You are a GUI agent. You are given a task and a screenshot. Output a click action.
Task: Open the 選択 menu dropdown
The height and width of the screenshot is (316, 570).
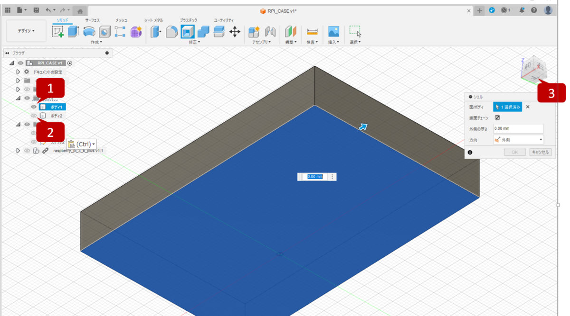point(355,42)
